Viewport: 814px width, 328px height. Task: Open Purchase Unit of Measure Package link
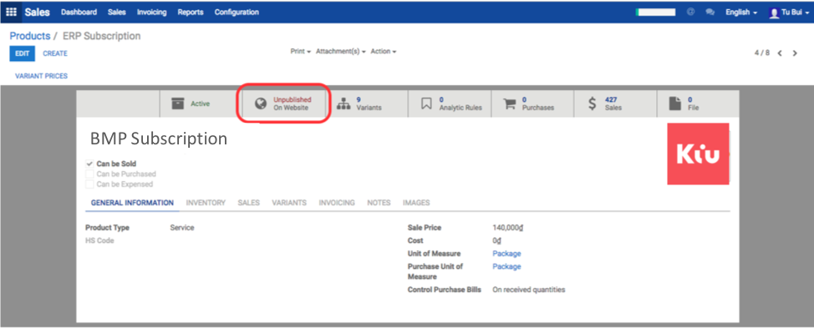click(506, 266)
